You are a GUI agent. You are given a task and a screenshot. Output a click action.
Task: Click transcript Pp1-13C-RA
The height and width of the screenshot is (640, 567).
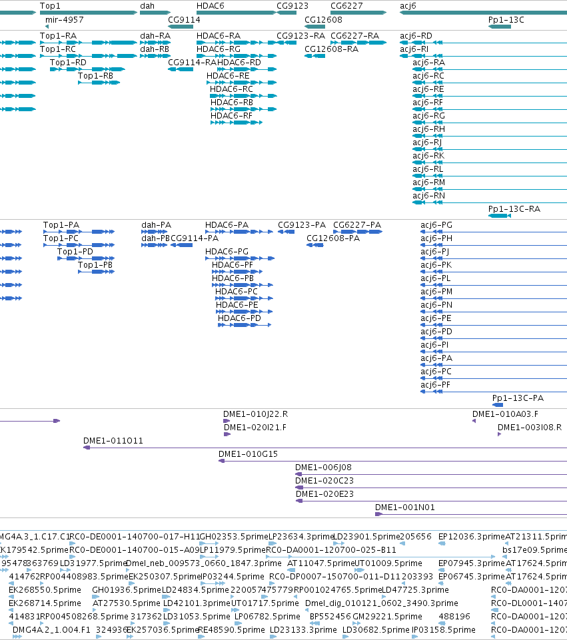500,216
